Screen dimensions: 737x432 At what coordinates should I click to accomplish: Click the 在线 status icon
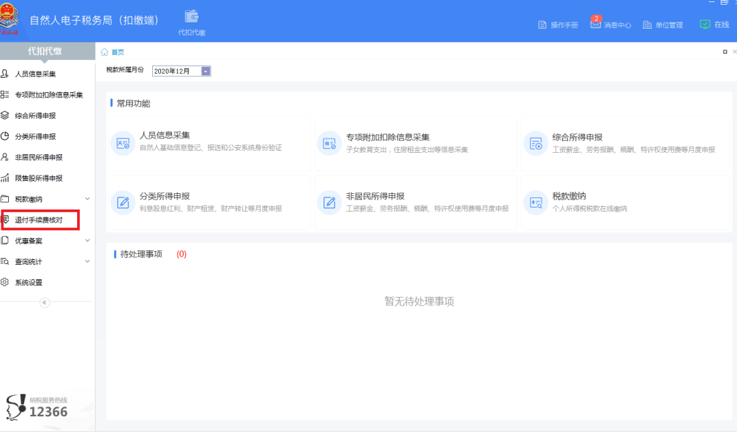706,24
